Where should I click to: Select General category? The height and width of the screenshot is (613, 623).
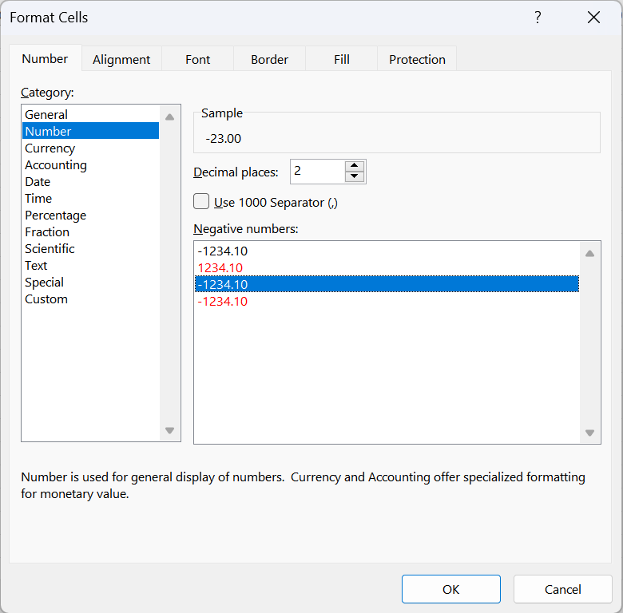click(x=90, y=114)
